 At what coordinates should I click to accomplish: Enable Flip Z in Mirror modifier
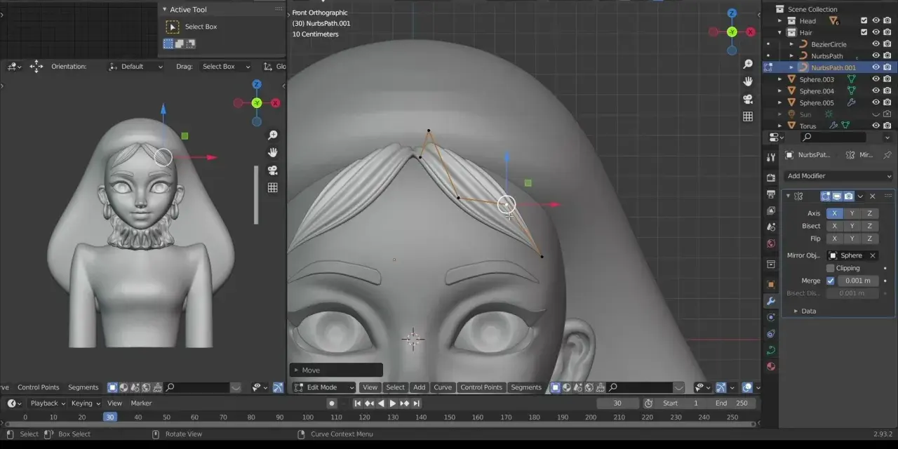(869, 239)
